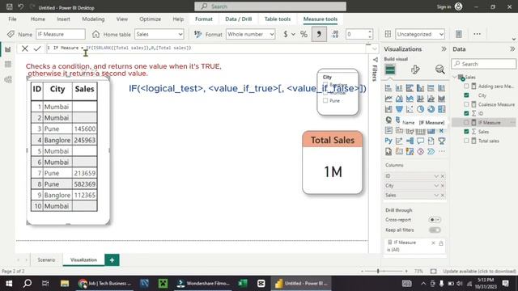Open the Model view in left sidebar
This screenshot has width=518, height=291.
(8, 79)
